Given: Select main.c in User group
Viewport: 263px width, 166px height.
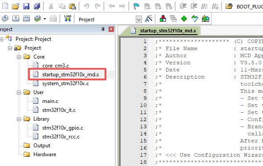Looking at the screenshot, I should point(50,101).
